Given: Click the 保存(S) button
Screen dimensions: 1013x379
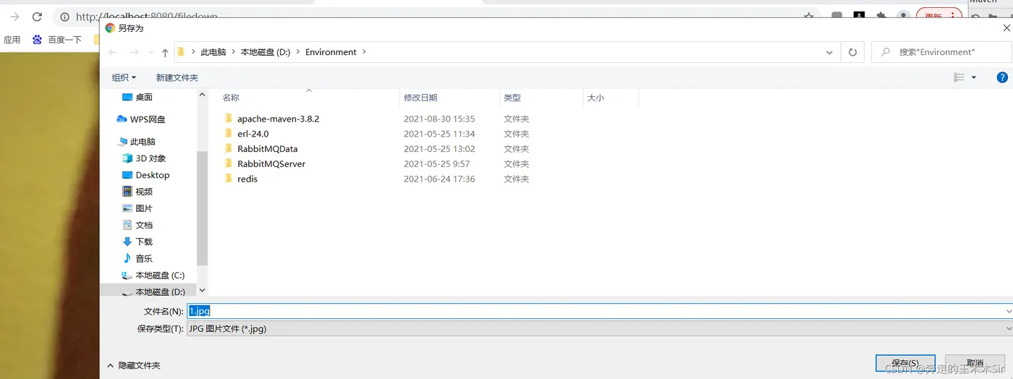Looking at the screenshot, I should [x=905, y=363].
